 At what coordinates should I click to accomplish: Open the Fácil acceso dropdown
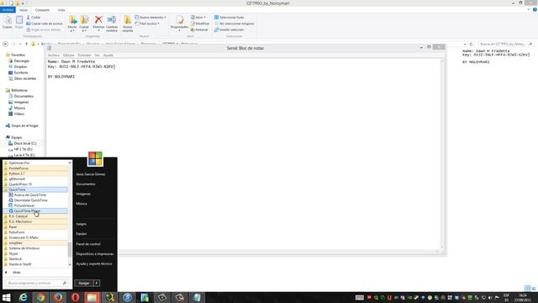coord(147,24)
